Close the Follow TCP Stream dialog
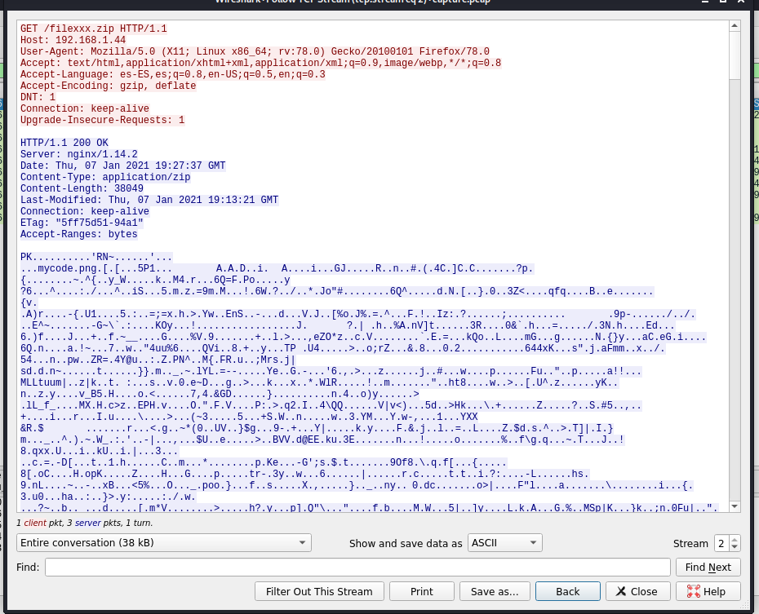The height and width of the screenshot is (614, 759). (637, 591)
